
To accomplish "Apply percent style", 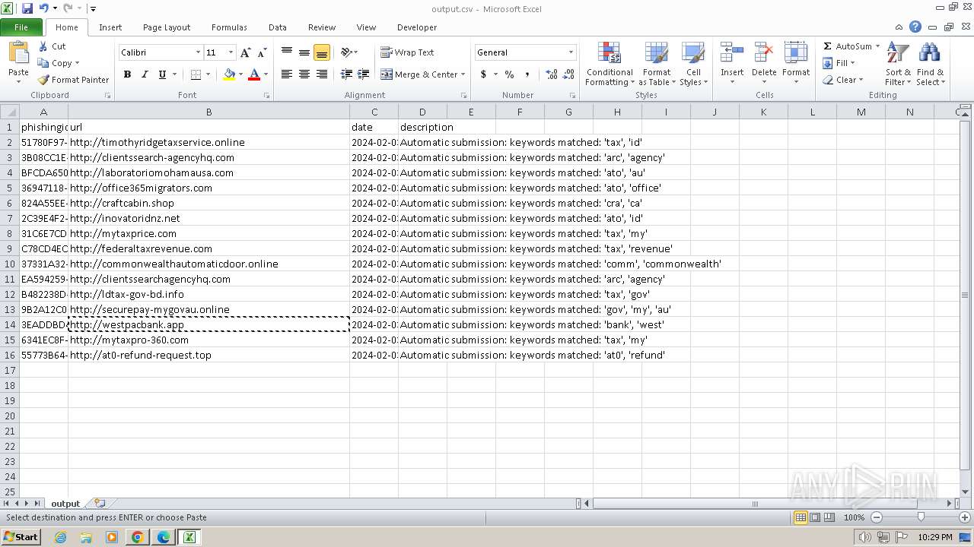I will [x=509, y=74].
